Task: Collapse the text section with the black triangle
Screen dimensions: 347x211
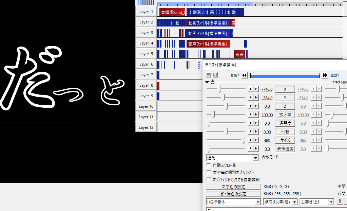Action: 207,82
